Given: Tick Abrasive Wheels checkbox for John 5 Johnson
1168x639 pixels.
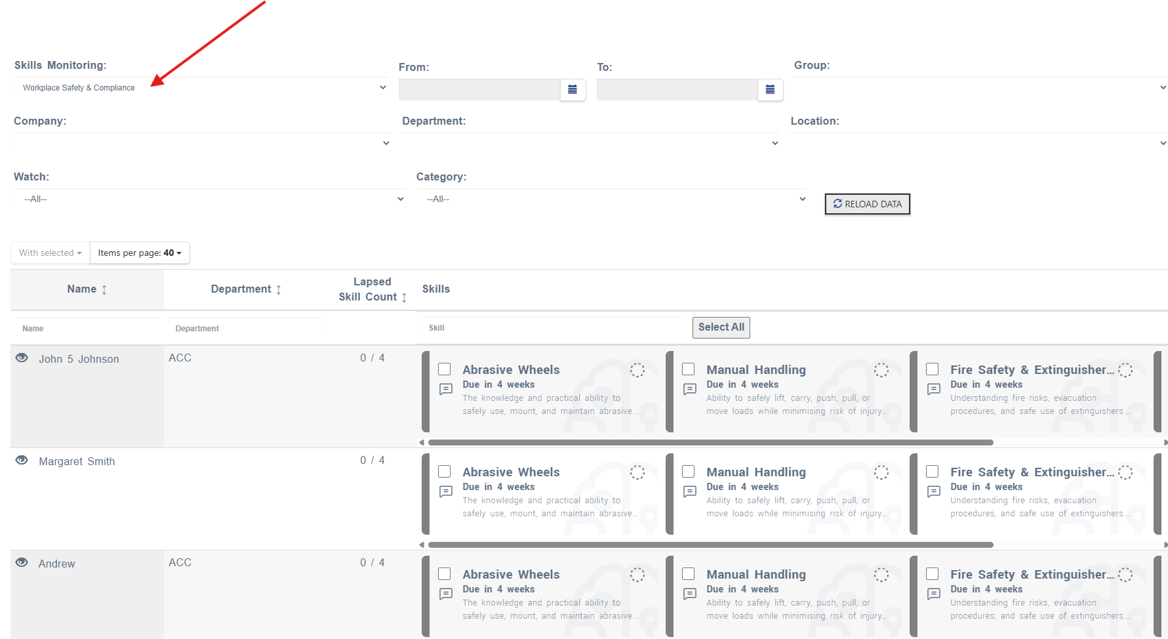Looking at the screenshot, I should tap(445, 369).
